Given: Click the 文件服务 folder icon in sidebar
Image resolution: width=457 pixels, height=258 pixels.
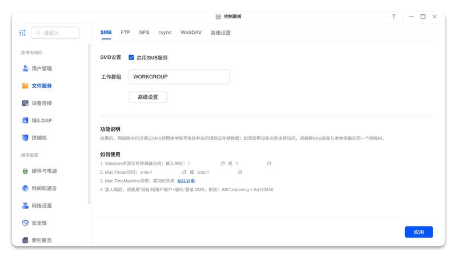Looking at the screenshot, I should click(x=25, y=86).
